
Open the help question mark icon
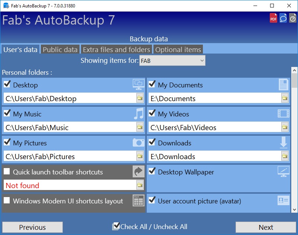[293, 18]
